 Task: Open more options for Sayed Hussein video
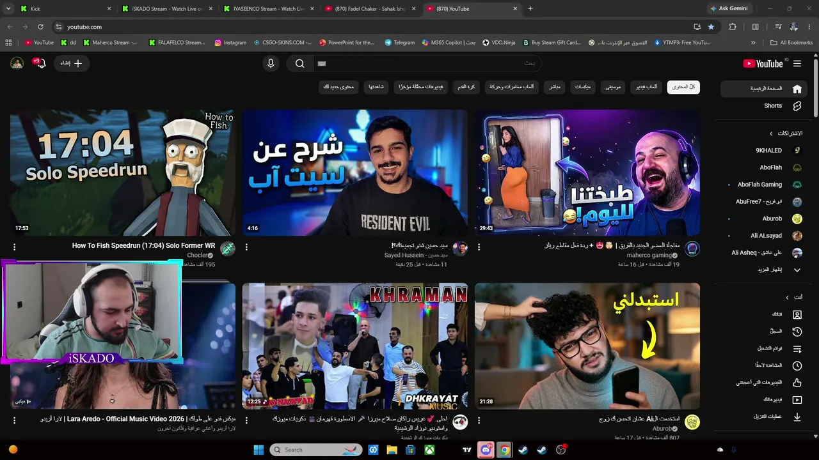246,247
